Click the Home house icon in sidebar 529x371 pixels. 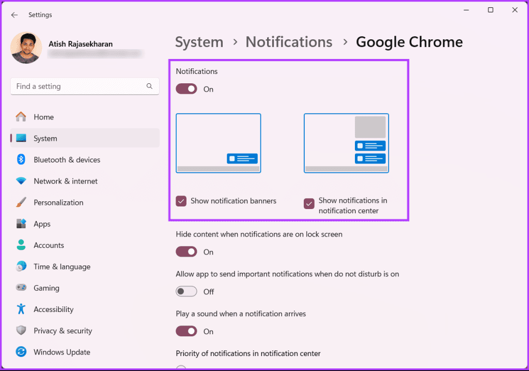(21, 117)
